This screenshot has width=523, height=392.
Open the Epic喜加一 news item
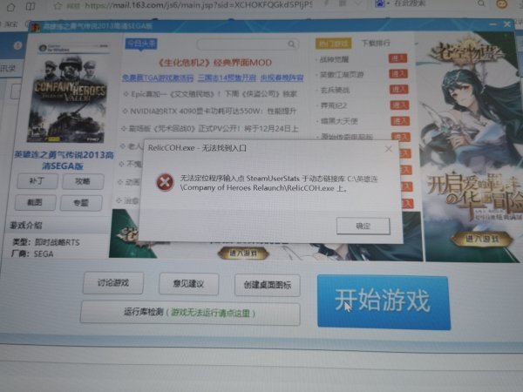click(x=210, y=94)
